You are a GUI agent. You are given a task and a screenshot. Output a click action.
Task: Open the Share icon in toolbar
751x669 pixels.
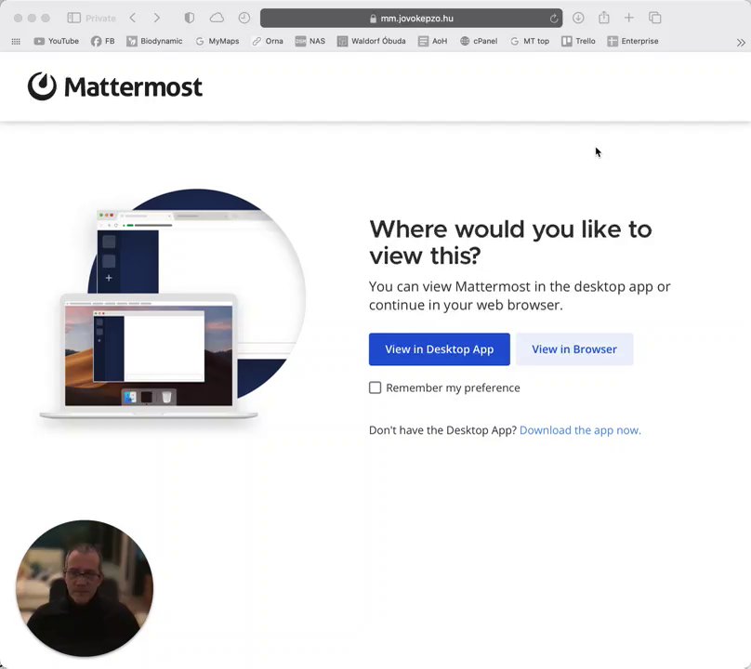pyautogui.click(x=604, y=18)
